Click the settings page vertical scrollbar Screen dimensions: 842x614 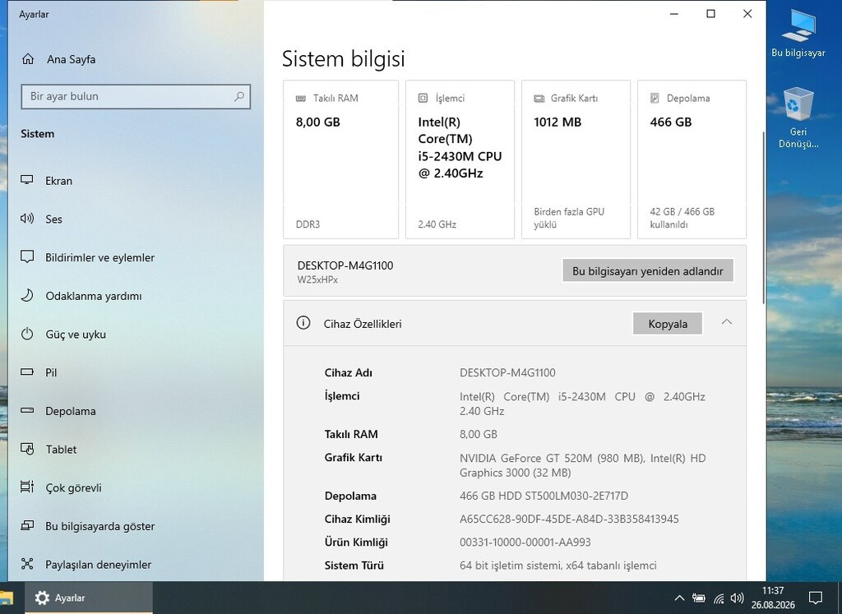coord(763,217)
